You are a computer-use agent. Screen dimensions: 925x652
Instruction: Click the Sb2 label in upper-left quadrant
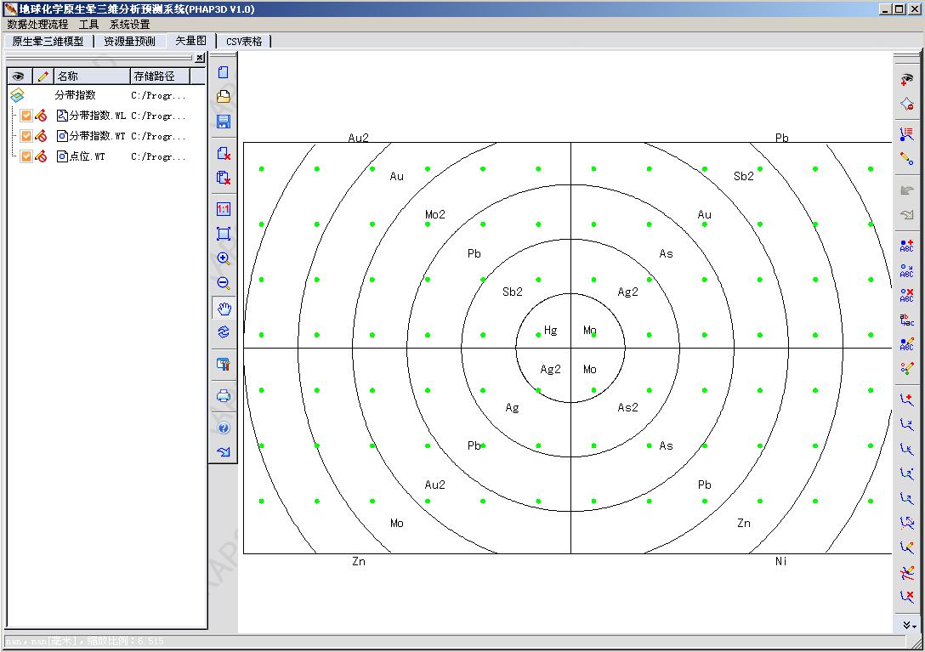point(512,292)
